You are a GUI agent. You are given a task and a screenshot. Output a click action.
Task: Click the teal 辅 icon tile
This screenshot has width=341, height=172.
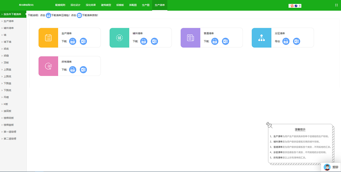119,38
